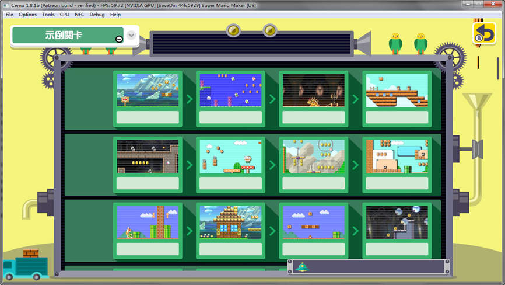Open the NFC menu

(x=79, y=15)
